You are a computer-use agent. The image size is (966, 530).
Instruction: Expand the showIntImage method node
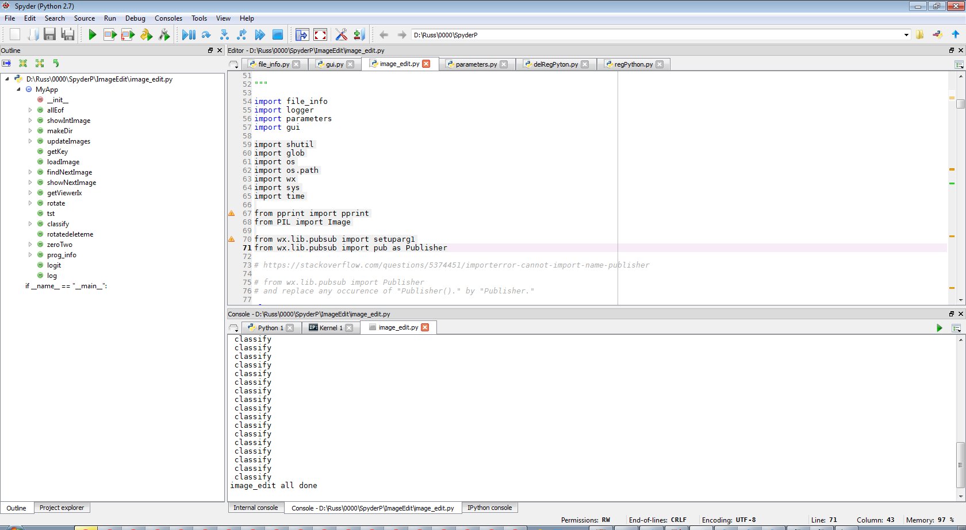[30, 121]
